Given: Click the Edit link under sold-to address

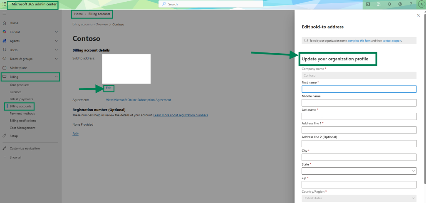Looking at the screenshot, I should pyautogui.click(x=109, y=88).
